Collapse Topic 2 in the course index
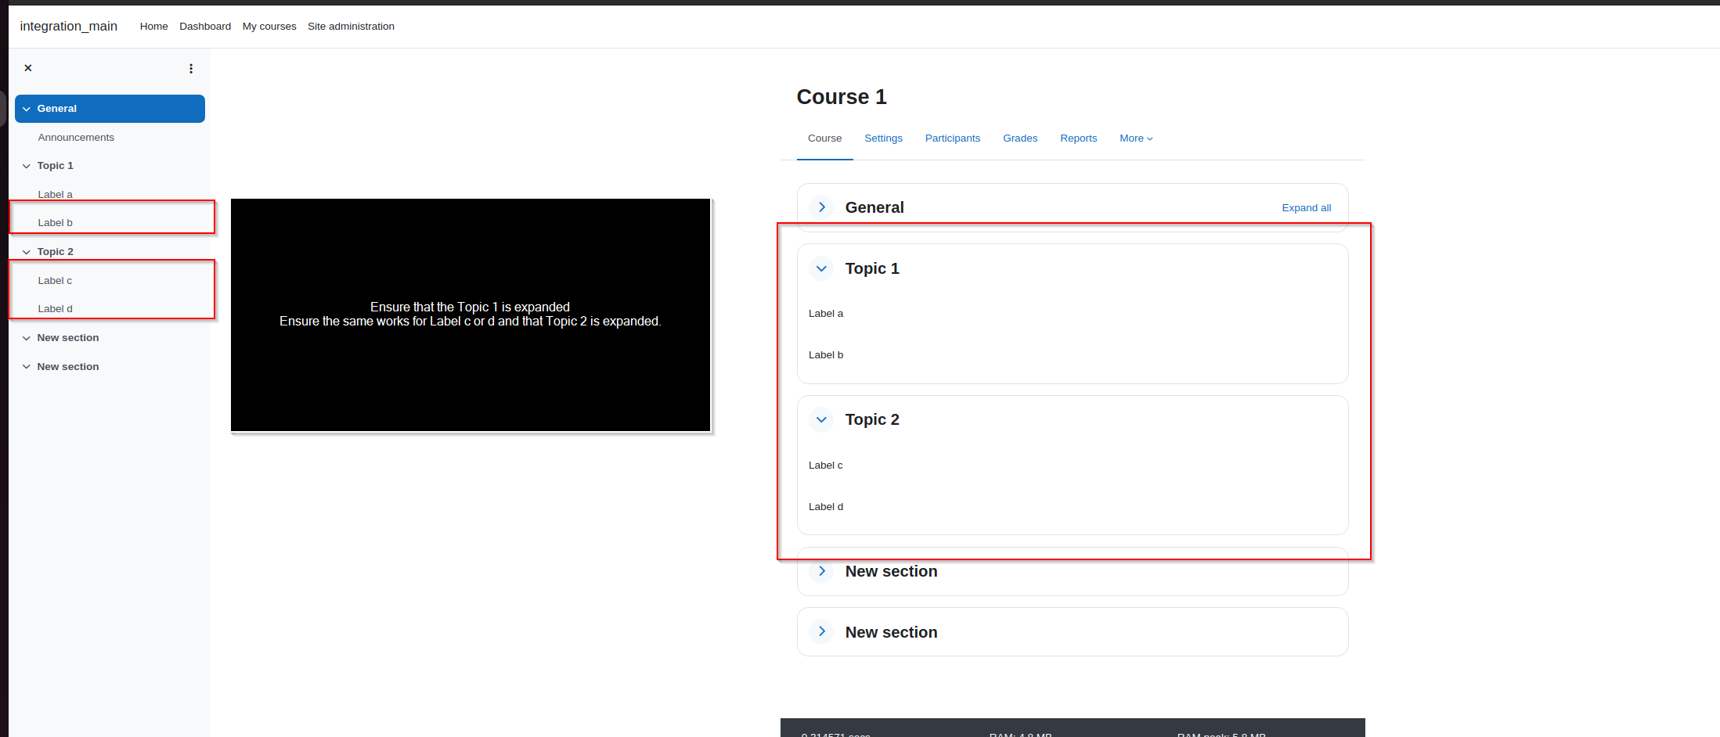This screenshot has height=737, width=1720. [27, 252]
